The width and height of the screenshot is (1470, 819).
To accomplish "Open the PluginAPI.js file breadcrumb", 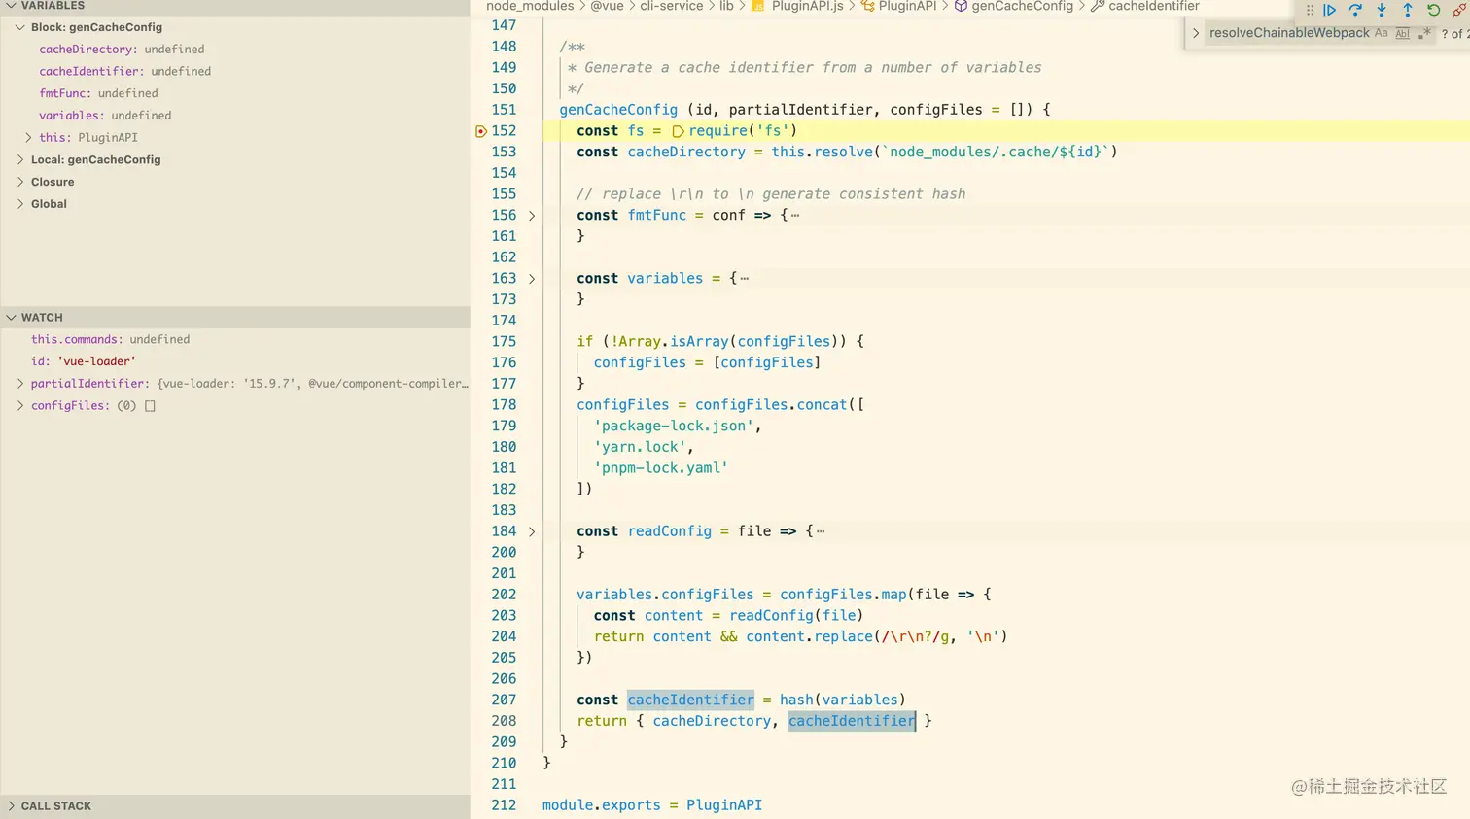I will coord(808,6).
